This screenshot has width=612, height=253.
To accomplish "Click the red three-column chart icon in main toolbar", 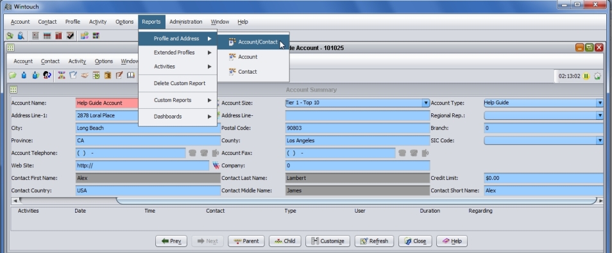I will pos(58,36).
